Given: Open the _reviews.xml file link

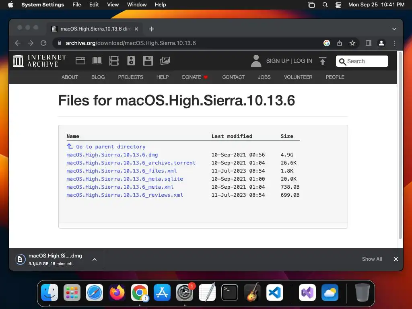Looking at the screenshot, I should [x=125, y=195].
